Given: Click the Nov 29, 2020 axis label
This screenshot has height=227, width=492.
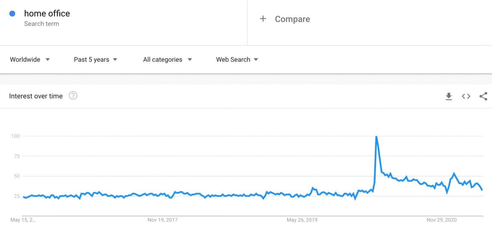Looking at the screenshot, I should tap(441, 220).
